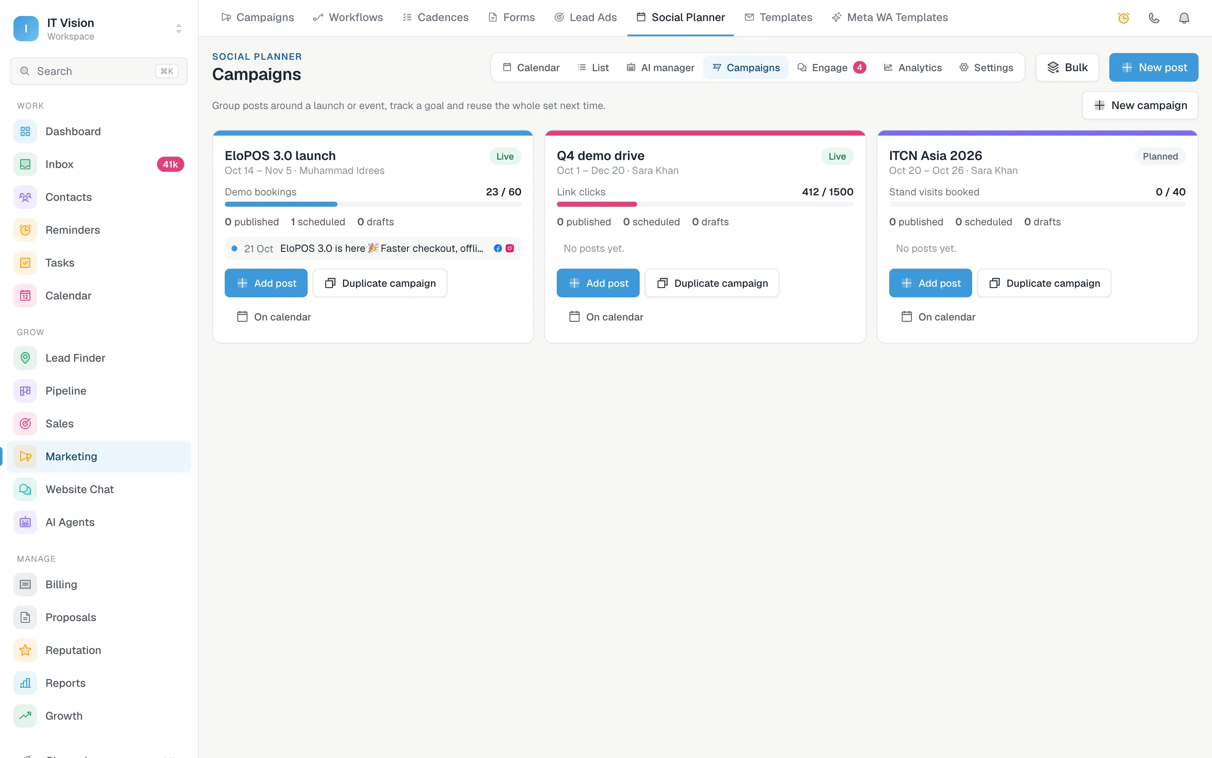This screenshot has width=1212, height=758.
Task: Click Facebook icon on EloPOS scheduled post
Action: coord(498,248)
